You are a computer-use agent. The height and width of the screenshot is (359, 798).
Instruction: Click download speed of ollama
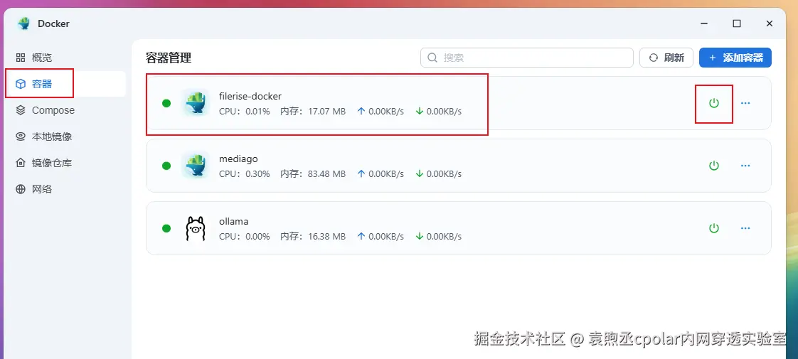click(x=438, y=237)
